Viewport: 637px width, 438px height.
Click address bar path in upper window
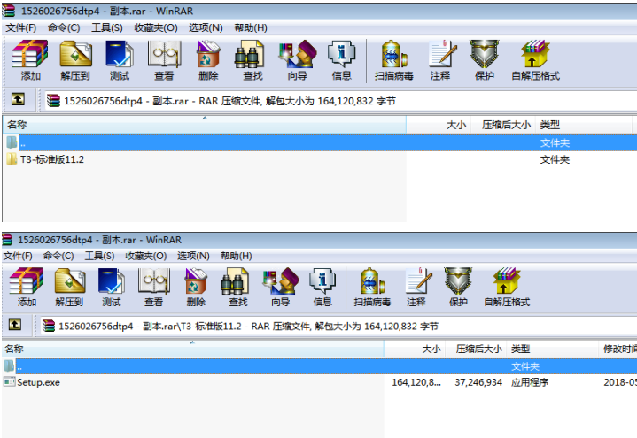coord(340,101)
